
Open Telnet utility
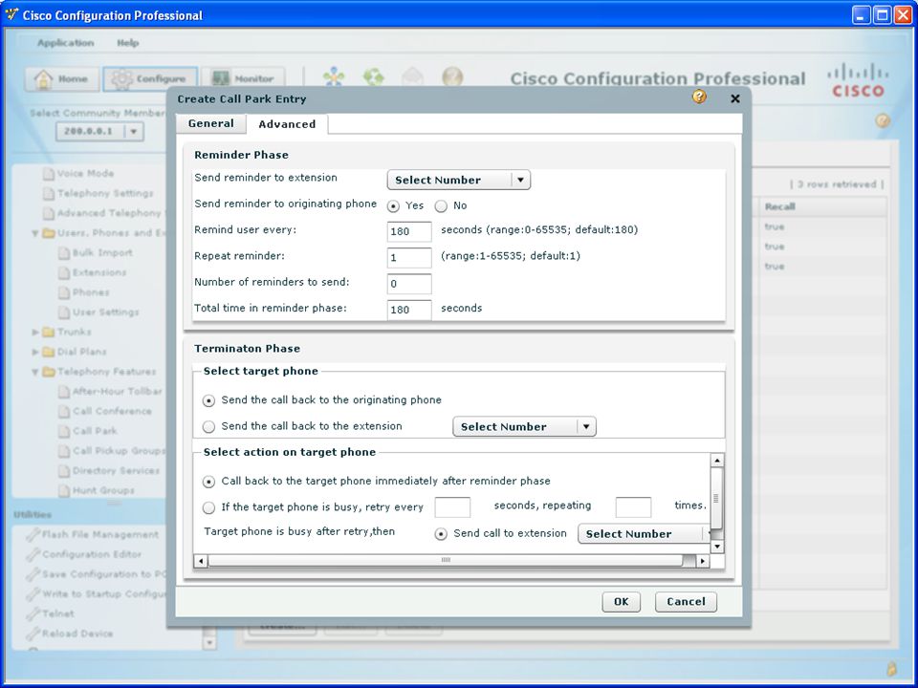pyautogui.click(x=58, y=613)
